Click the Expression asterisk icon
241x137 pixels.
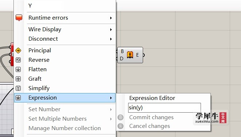click(x=18, y=98)
